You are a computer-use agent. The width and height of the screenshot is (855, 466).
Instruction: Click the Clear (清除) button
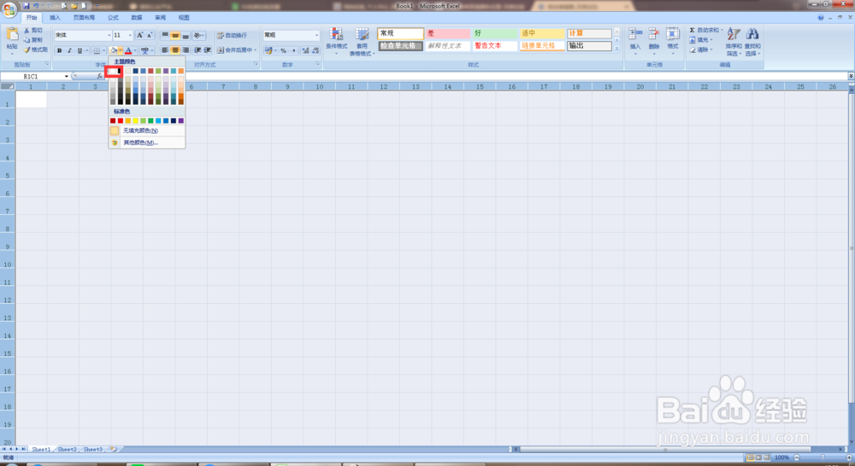[x=701, y=50]
